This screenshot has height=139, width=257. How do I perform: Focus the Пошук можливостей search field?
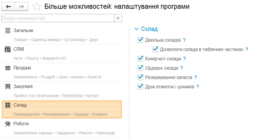pos(58,18)
